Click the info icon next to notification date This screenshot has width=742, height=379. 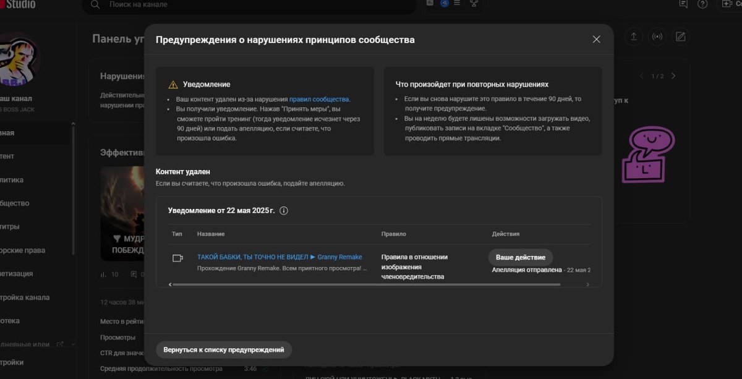284,210
